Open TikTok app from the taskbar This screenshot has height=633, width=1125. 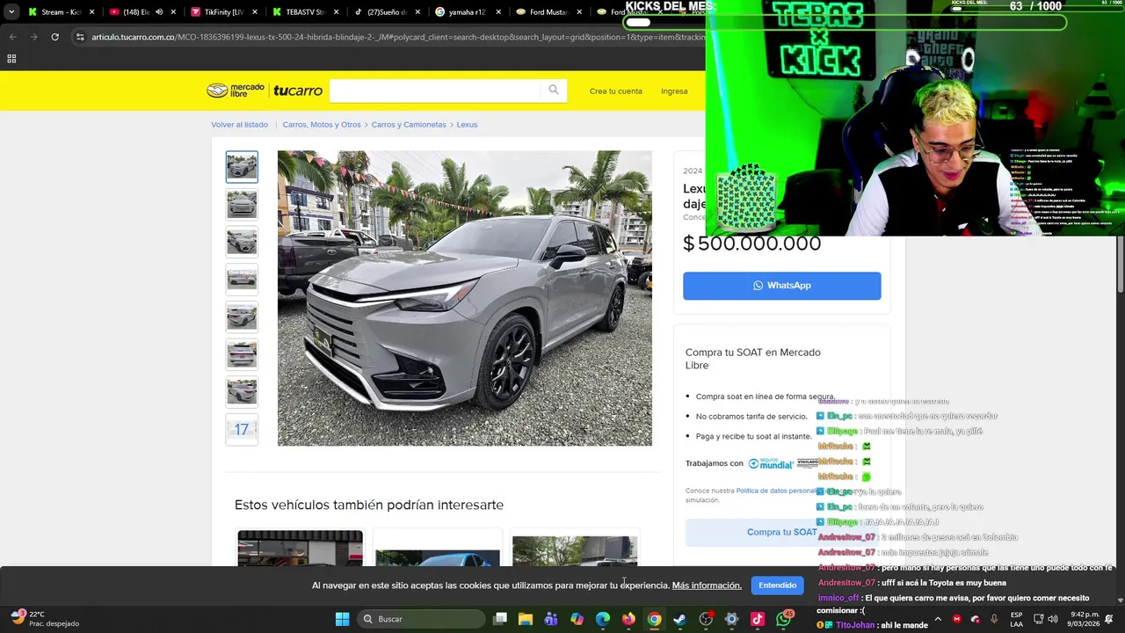tap(758, 619)
